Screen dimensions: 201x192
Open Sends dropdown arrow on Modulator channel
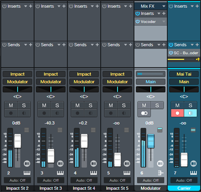click(159, 45)
